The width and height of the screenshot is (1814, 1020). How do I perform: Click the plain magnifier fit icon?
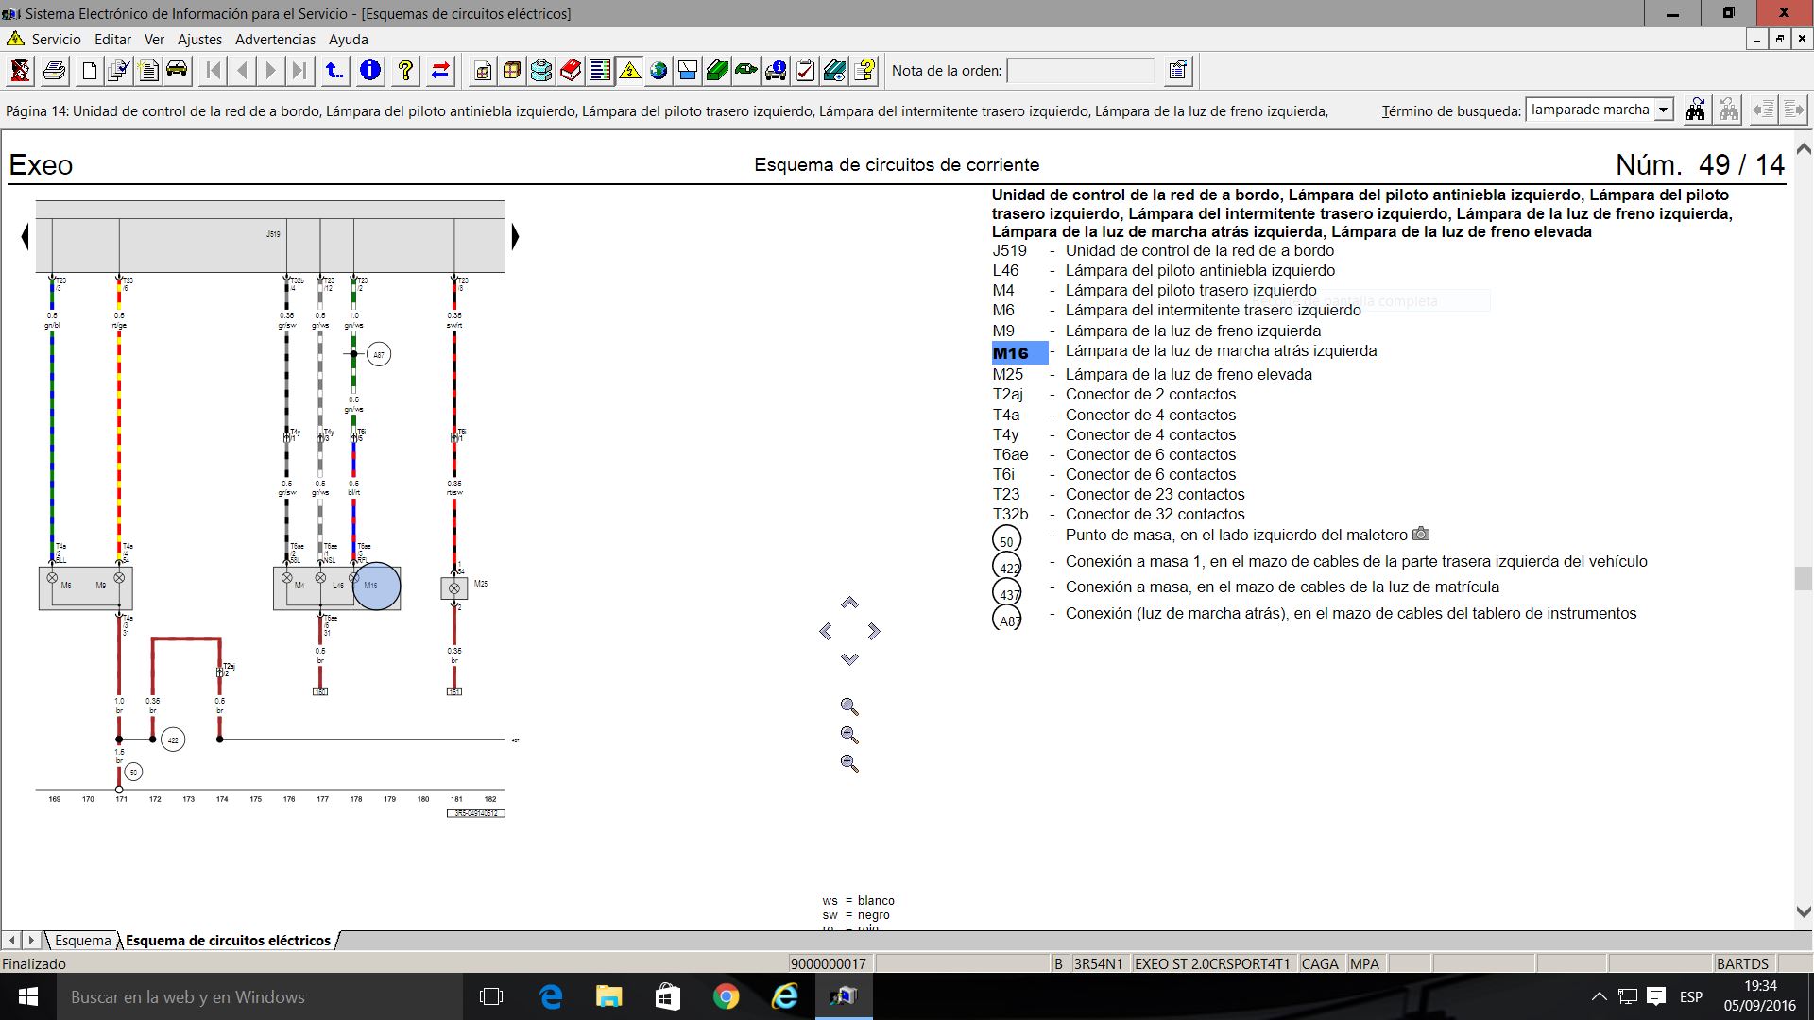[x=849, y=706]
